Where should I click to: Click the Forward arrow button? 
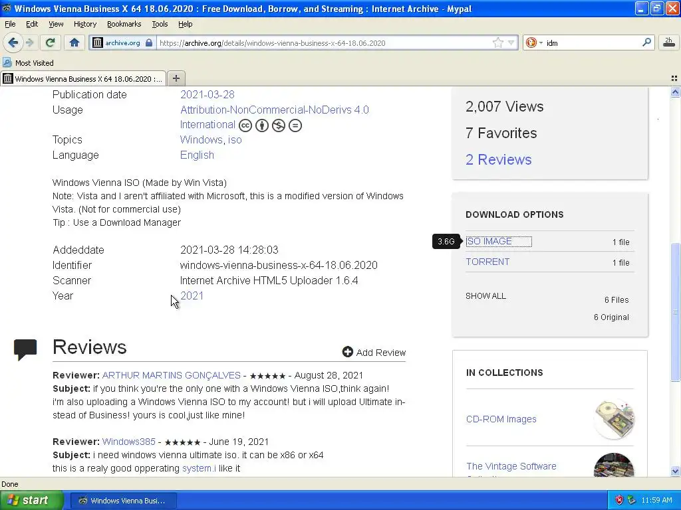(x=29, y=42)
